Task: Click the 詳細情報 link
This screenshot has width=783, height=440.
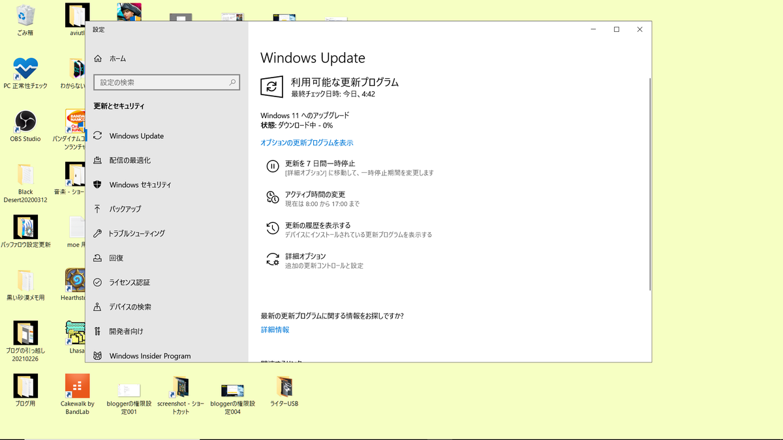Action: click(x=275, y=330)
